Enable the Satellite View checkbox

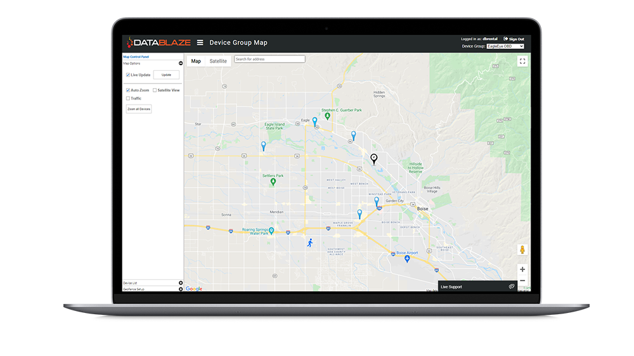(155, 91)
